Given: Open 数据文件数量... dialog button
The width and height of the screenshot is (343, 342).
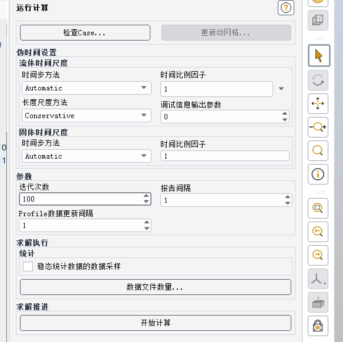Looking at the screenshot, I should pyautogui.click(x=156, y=287).
